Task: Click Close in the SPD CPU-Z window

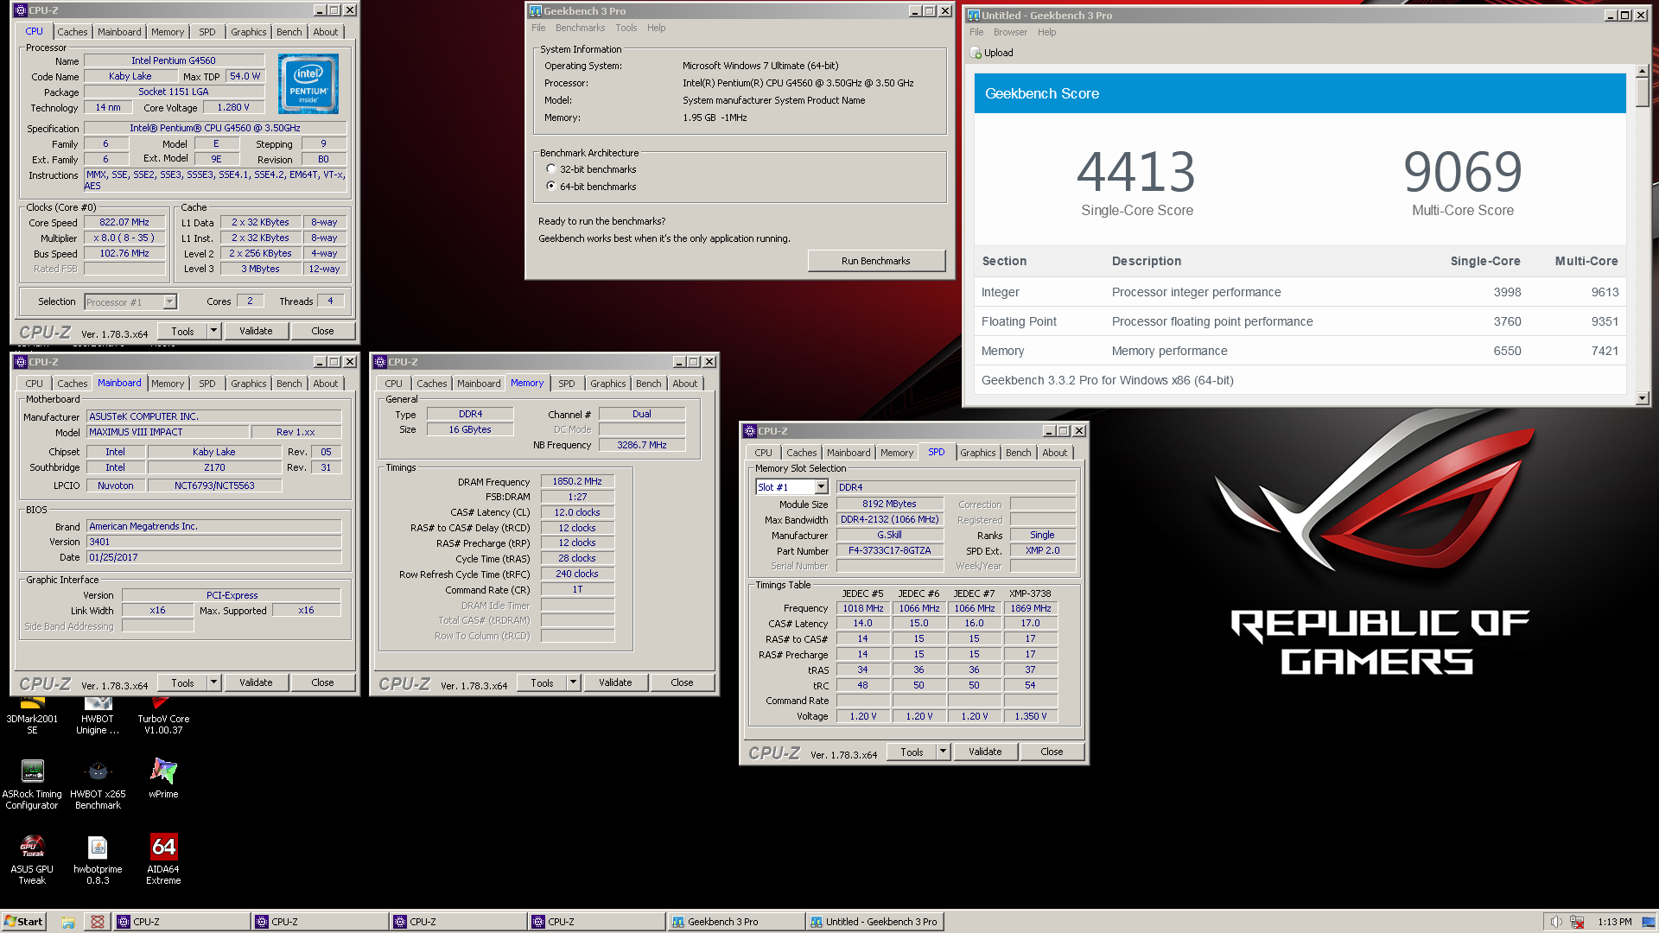Action: pos(1052,752)
